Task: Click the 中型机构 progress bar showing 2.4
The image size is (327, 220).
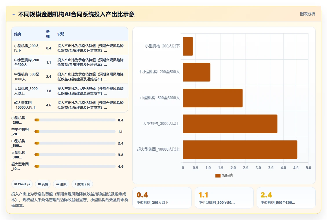Action: (75, 143)
